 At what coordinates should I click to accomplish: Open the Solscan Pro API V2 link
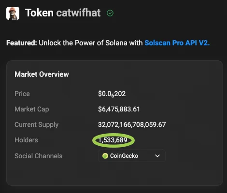177,43
